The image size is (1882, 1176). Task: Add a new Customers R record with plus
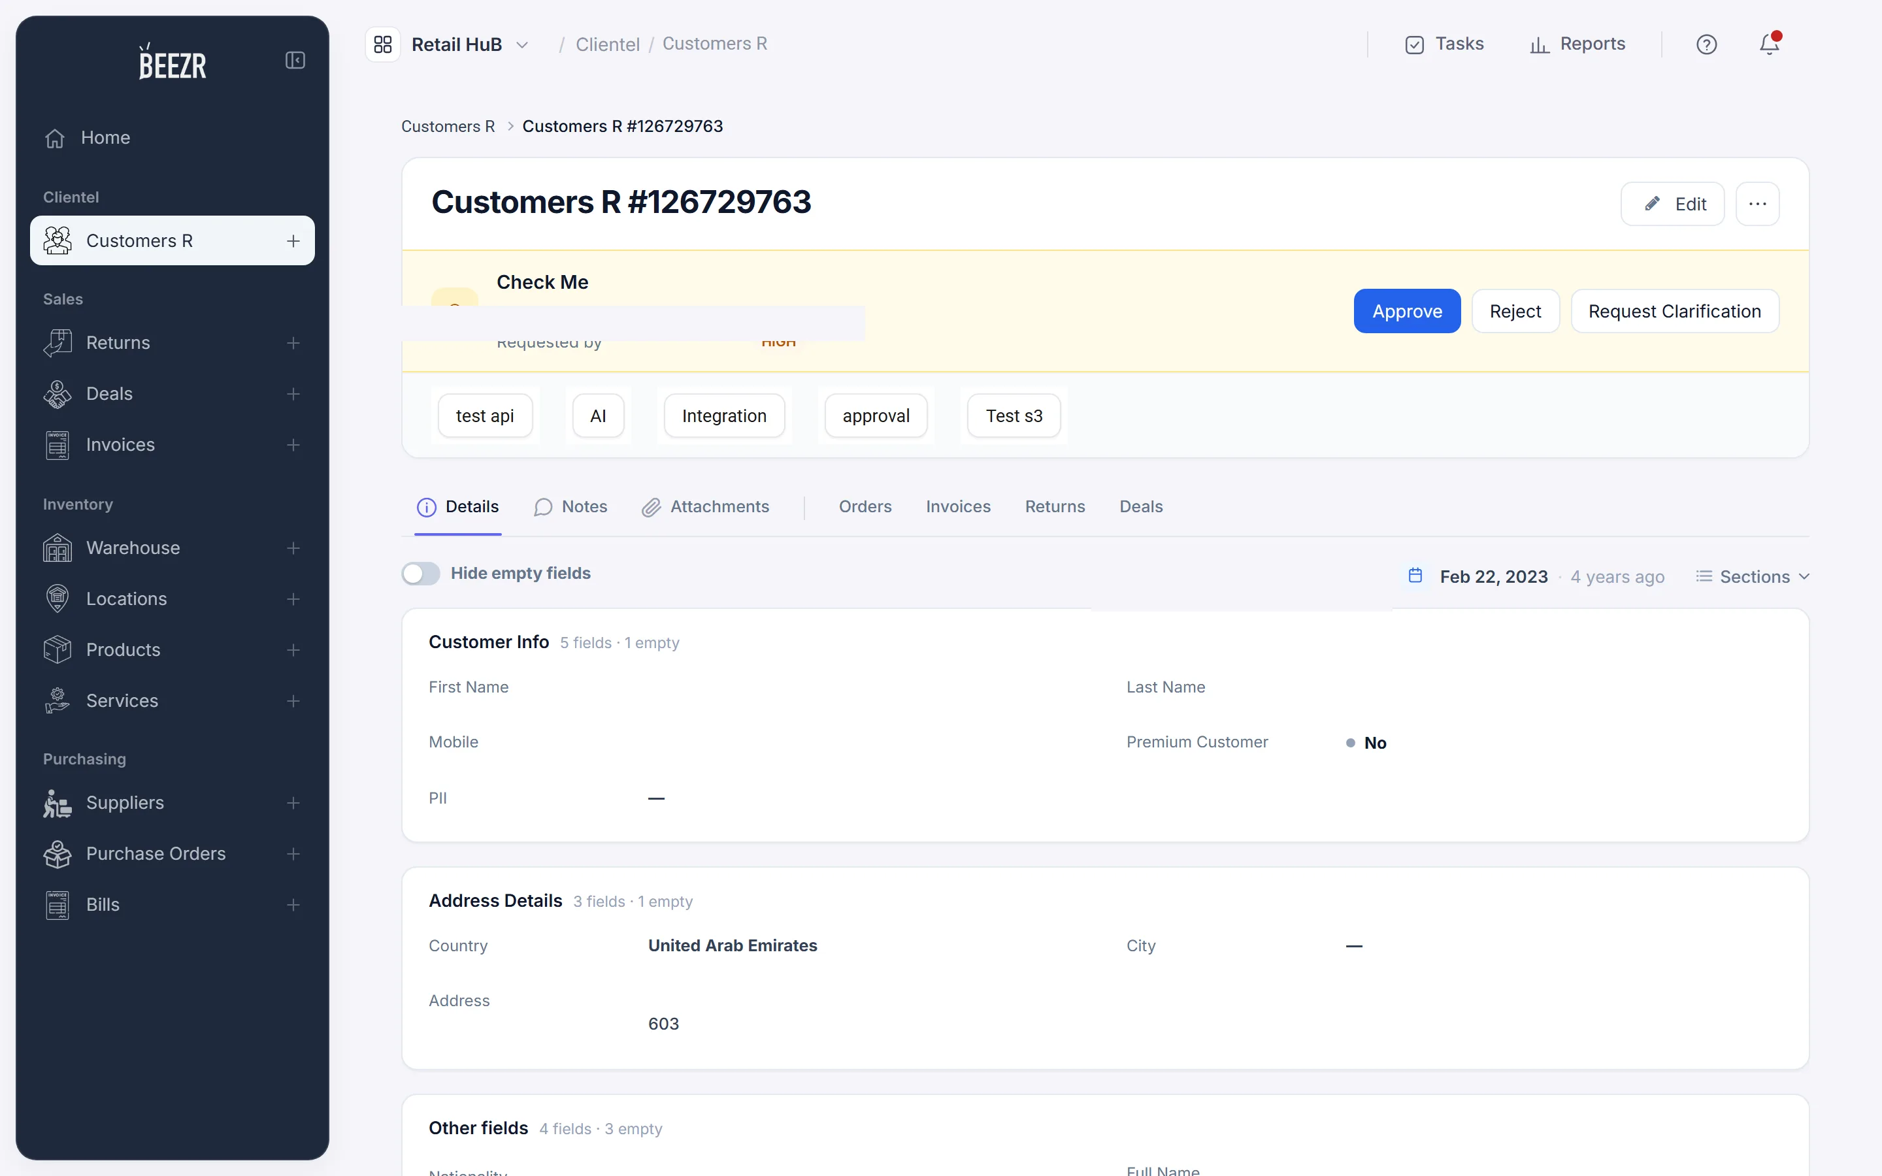pyautogui.click(x=293, y=241)
